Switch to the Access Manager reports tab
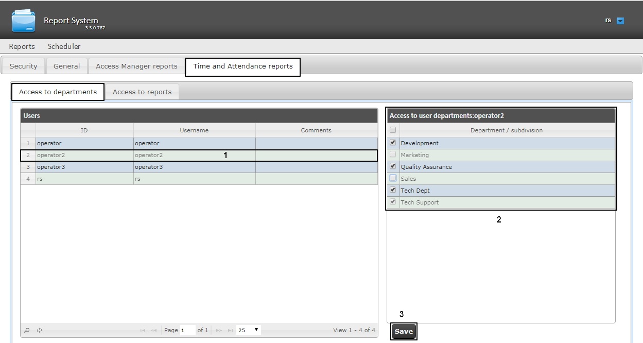Image resolution: width=643 pixels, height=343 pixels. click(x=136, y=66)
